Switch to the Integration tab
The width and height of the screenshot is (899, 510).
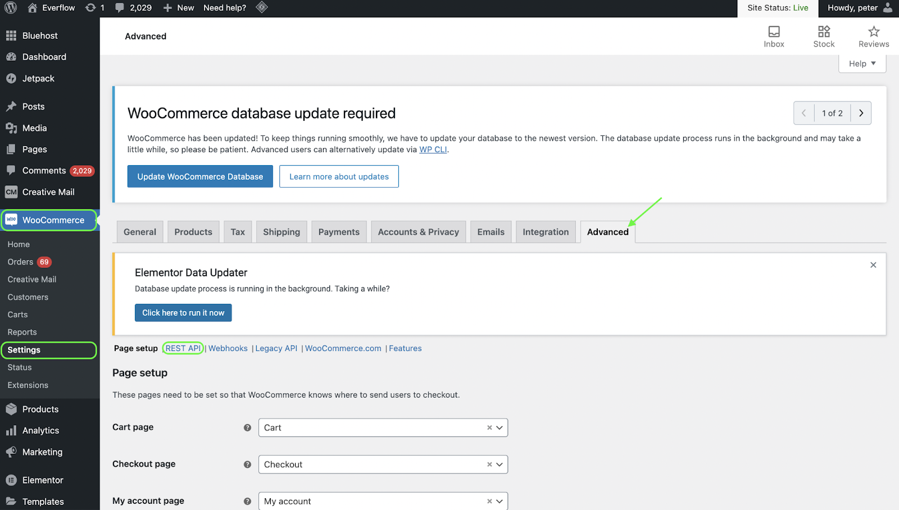pyautogui.click(x=546, y=232)
